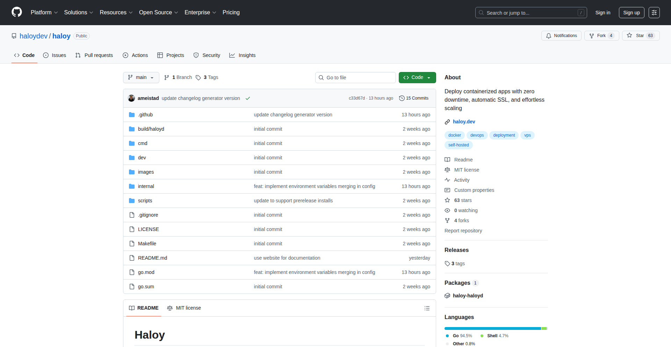The width and height of the screenshot is (671, 347).
Task: Click the commit history clock icon
Action: [x=401, y=98]
